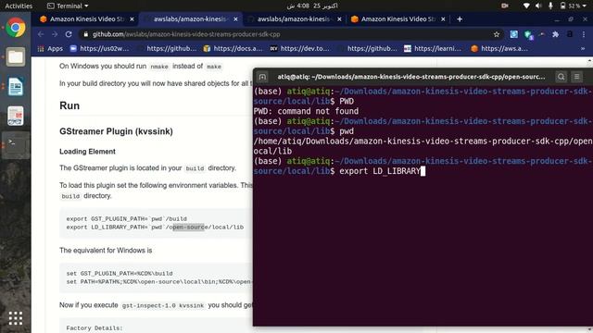Launch LibreOffice Writer from dock
Viewport: 593px width, 333px height.
click(x=16, y=86)
